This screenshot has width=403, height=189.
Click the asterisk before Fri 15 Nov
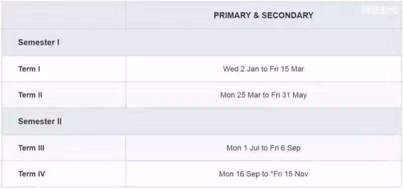(x=272, y=173)
